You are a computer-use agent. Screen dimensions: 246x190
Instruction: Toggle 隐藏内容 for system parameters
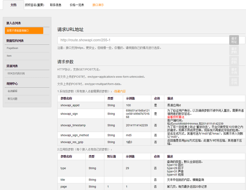(x=120, y=91)
